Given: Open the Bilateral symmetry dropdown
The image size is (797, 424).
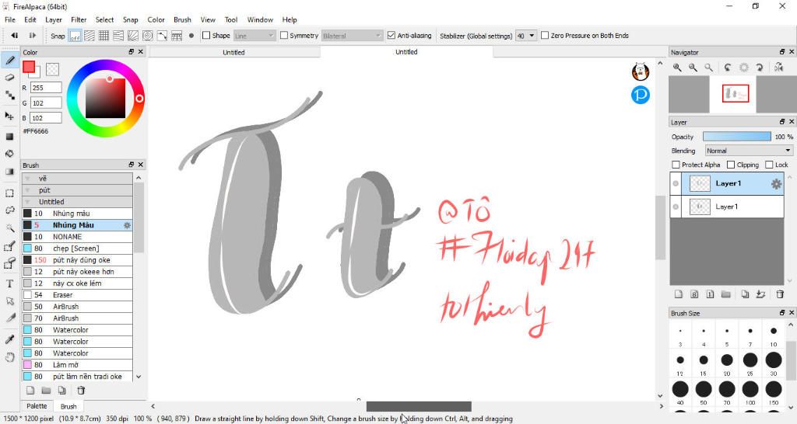Looking at the screenshot, I should click(x=352, y=36).
